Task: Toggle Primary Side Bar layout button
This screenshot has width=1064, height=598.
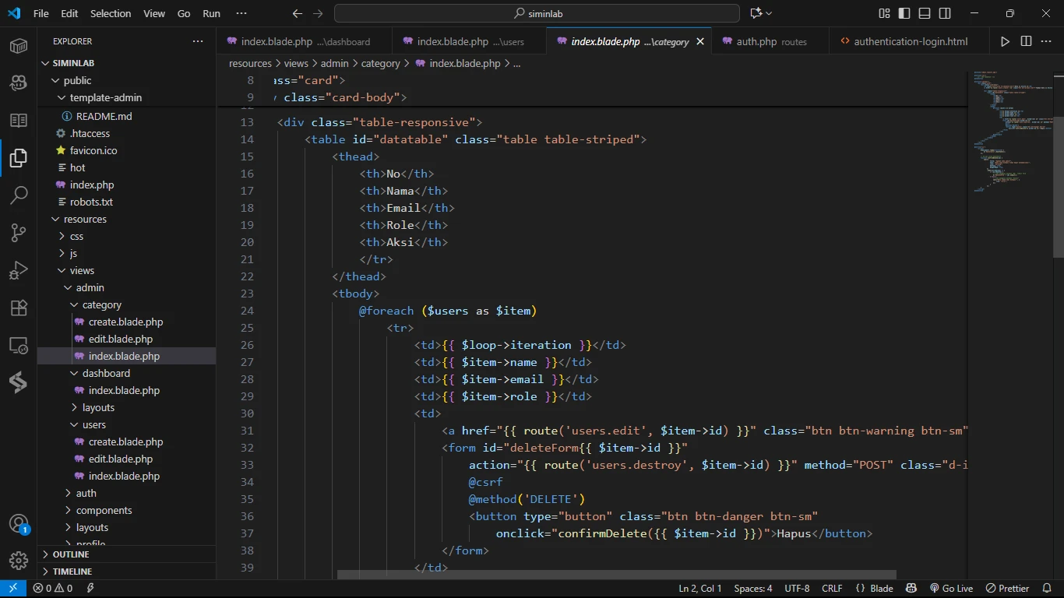Action: click(904, 13)
